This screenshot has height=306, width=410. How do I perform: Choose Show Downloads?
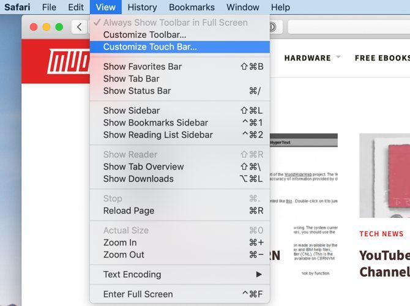[180, 179]
